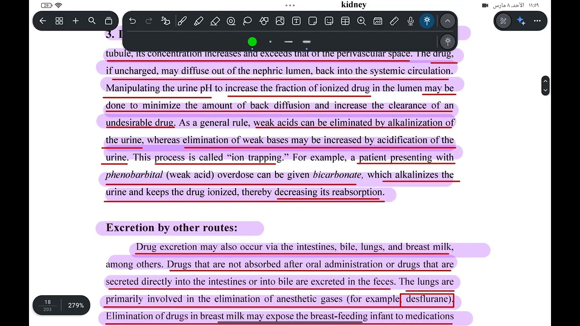Tap the battery indicator
The image size is (580, 326).
point(46,5)
